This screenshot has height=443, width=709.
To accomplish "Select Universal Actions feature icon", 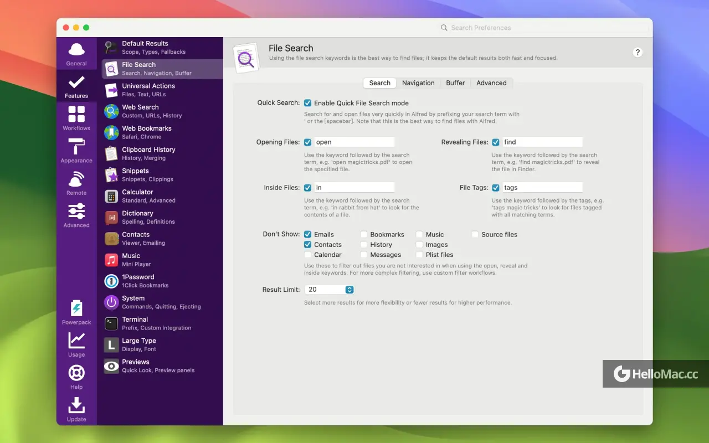I will (x=112, y=90).
